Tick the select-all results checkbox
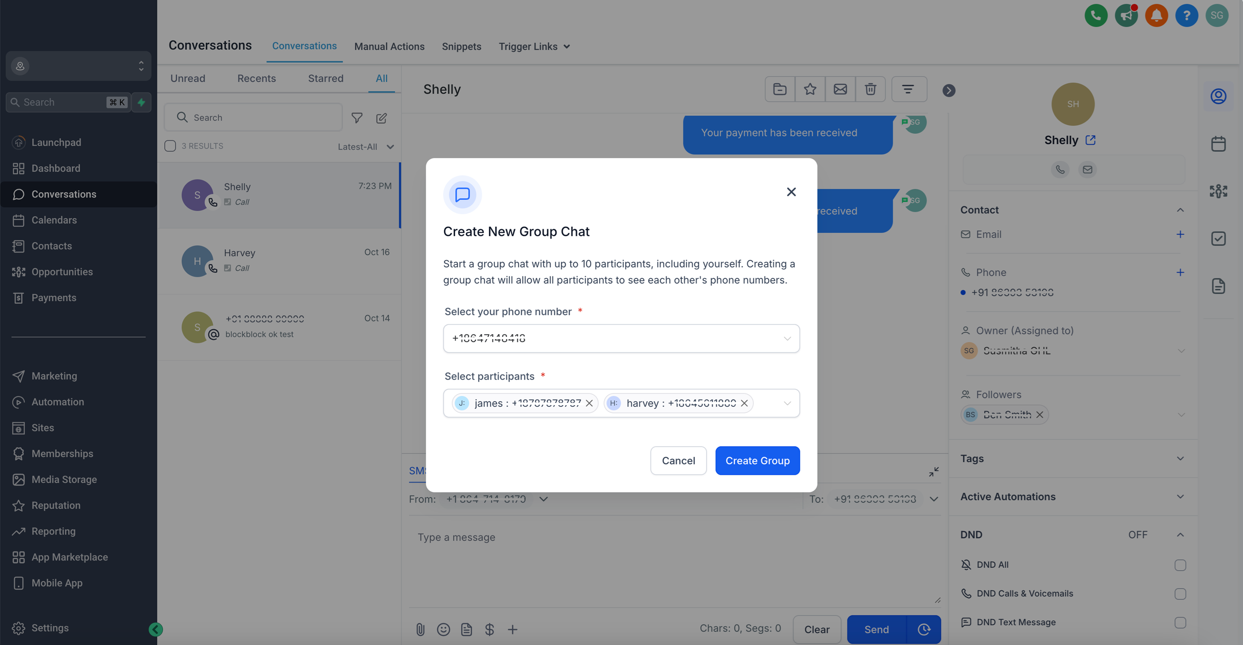Image resolution: width=1243 pixels, height=645 pixels. tap(170, 146)
